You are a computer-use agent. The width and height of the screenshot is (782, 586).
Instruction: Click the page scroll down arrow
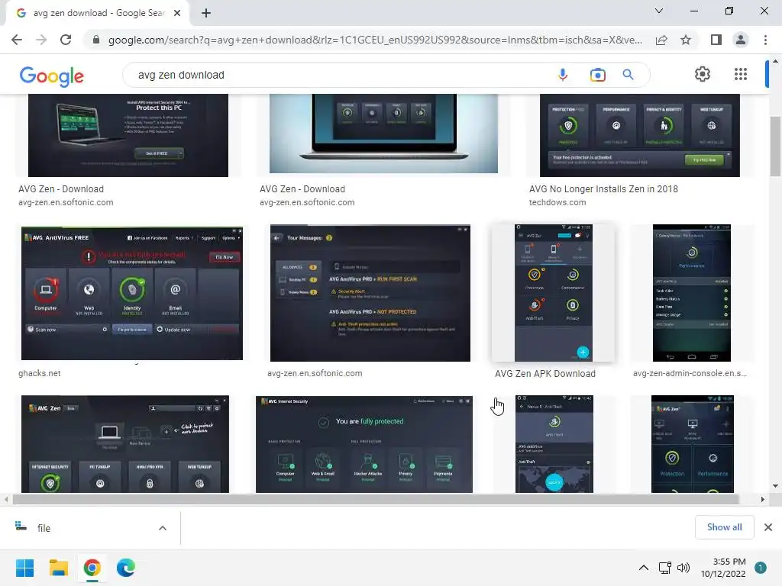tap(775, 486)
